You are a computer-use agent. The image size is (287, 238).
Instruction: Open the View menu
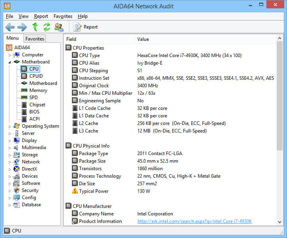[x=23, y=16]
